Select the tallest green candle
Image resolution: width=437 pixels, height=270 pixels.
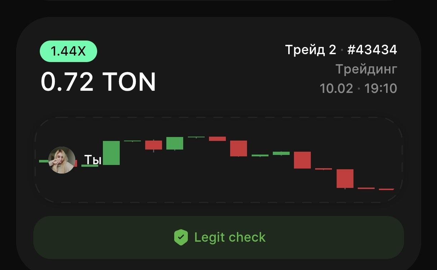pyautogui.click(x=111, y=153)
